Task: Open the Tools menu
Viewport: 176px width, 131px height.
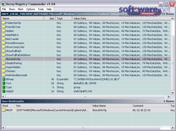Action: click(x=41, y=9)
